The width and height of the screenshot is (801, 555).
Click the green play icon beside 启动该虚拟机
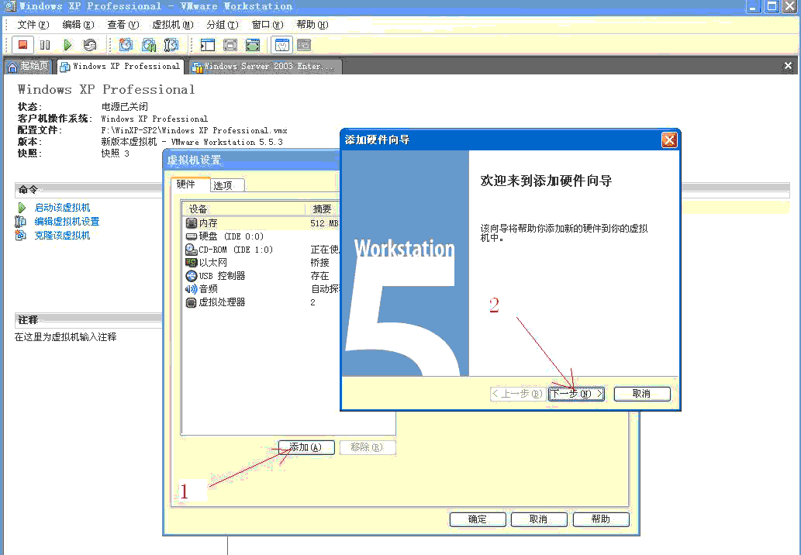[x=22, y=208]
